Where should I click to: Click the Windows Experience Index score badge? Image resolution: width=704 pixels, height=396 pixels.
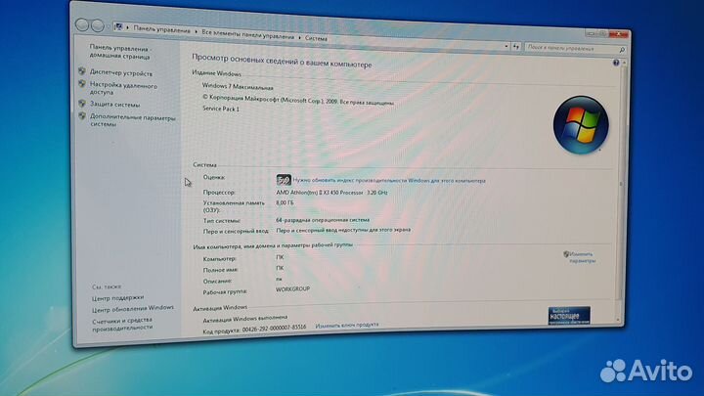click(284, 180)
